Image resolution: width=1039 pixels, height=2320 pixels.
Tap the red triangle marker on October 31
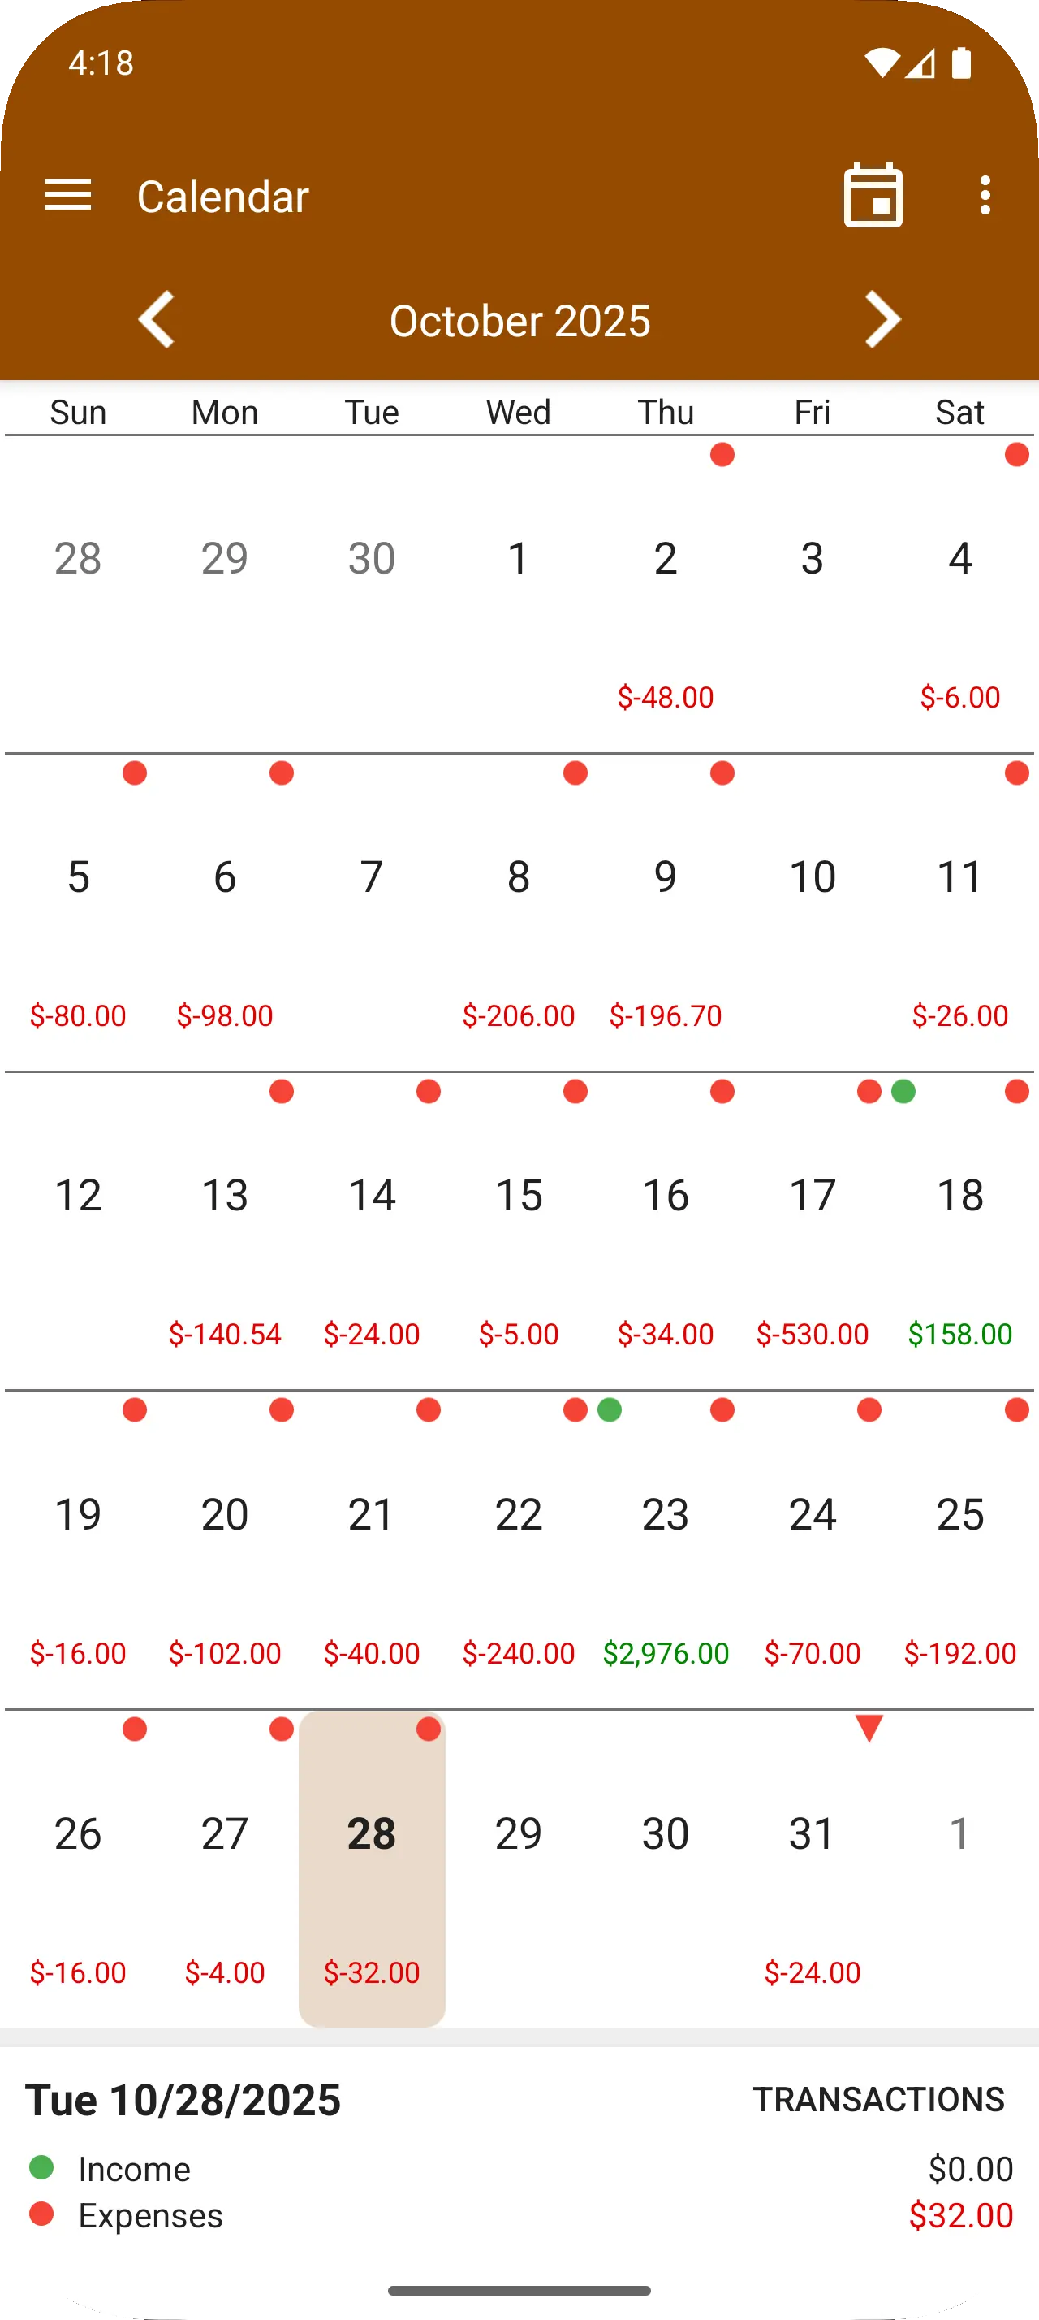[869, 1727]
